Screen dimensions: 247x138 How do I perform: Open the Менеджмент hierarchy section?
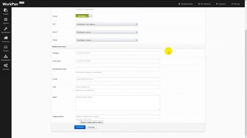pyautogui.click(x=6, y=58)
